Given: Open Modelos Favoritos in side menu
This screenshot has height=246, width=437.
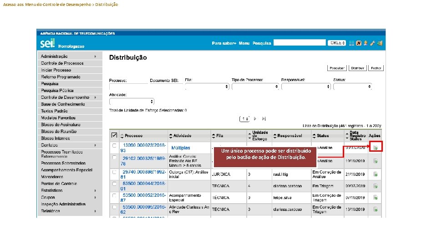Looking at the screenshot, I should click(70, 118).
